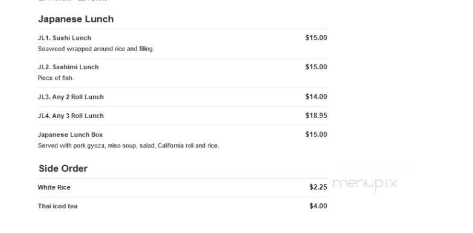Image resolution: width=473 pixels, height=233 pixels.
Task: Click the Japanese Lunch section heading
Action: [76, 19]
